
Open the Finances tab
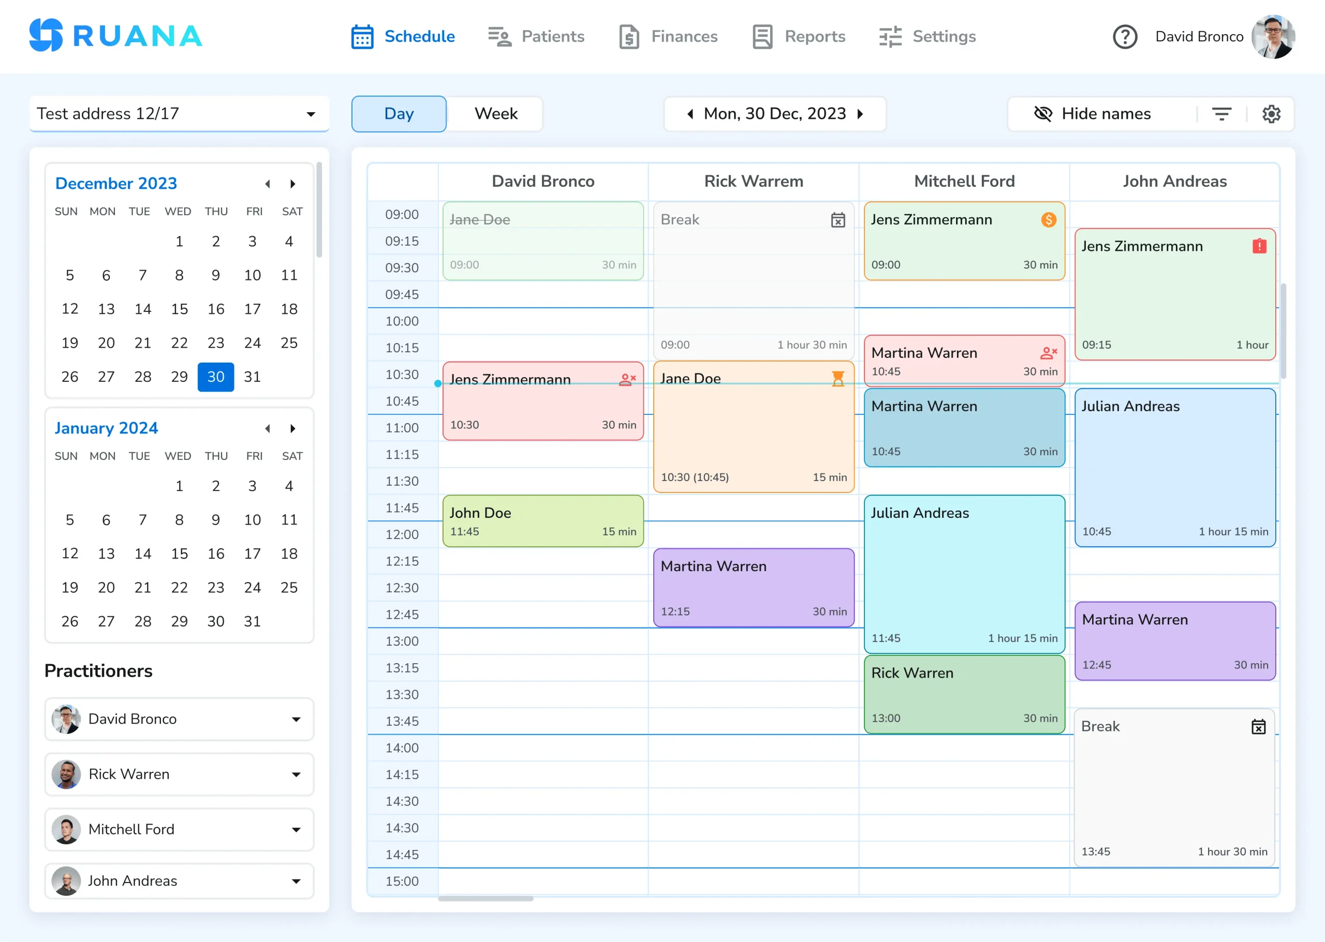point(668,37)
